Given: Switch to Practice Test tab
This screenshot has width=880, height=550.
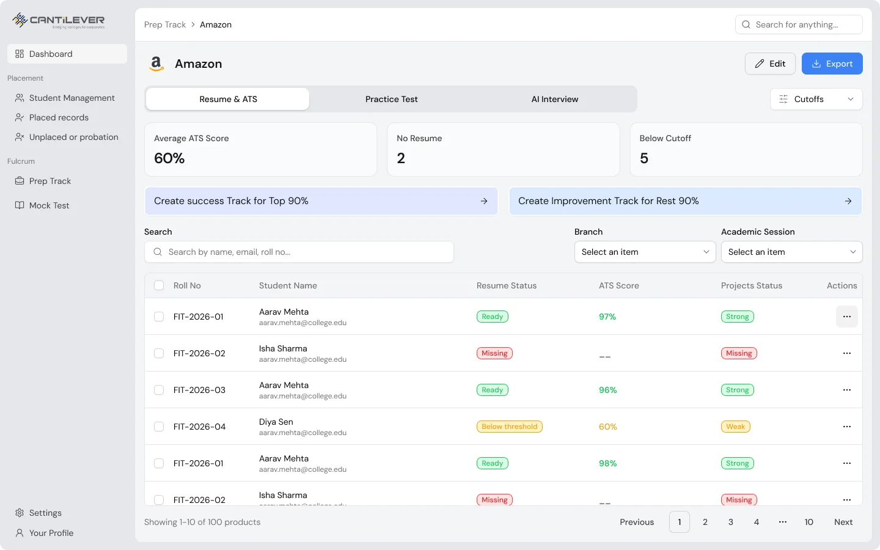Looking at the screenshot, I should [x=391, y=99].
